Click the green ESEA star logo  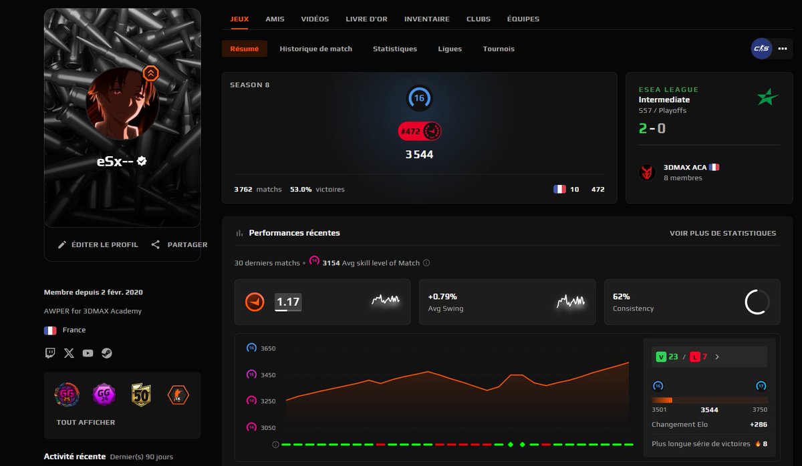pyautogui.click(x=768, y=97)
